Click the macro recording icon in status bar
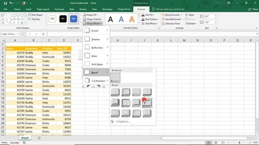The image size is (259, 145). [x=24, y=143]
